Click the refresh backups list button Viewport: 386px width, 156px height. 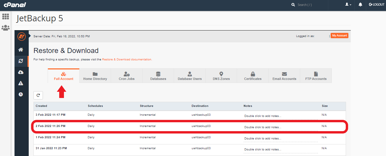[38, 95]
